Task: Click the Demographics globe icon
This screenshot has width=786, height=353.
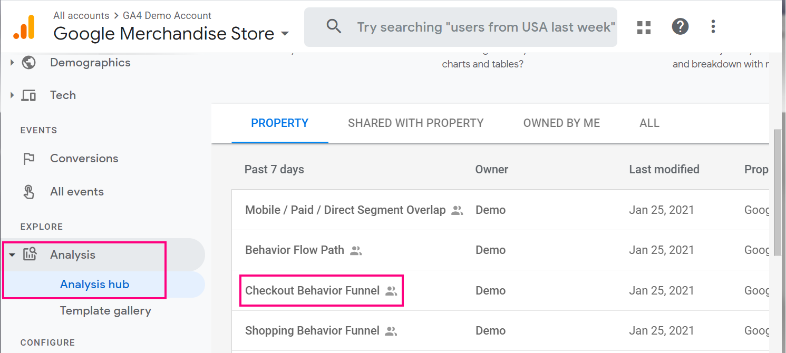Action: point(28,63)
